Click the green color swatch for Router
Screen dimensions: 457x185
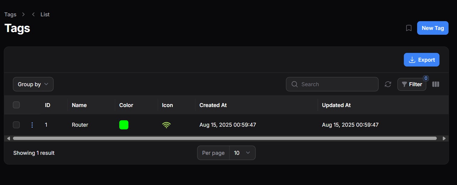coord(124,125)
